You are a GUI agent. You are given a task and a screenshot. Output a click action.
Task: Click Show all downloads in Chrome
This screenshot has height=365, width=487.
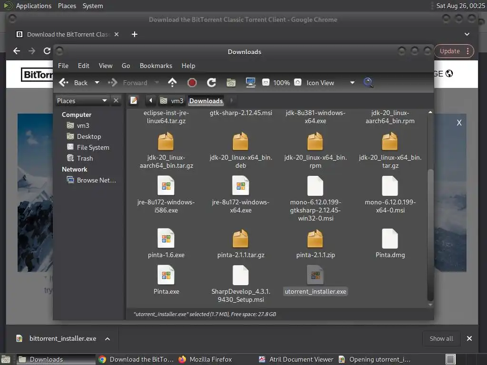(x=441, y=338)
